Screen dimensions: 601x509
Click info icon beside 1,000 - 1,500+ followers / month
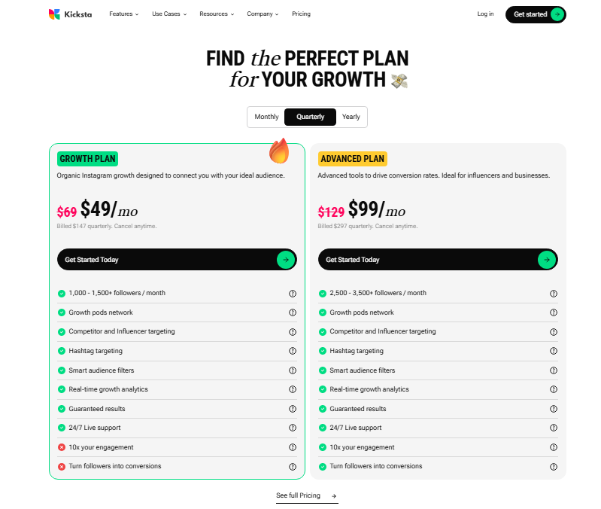click(x=293, y=294)
